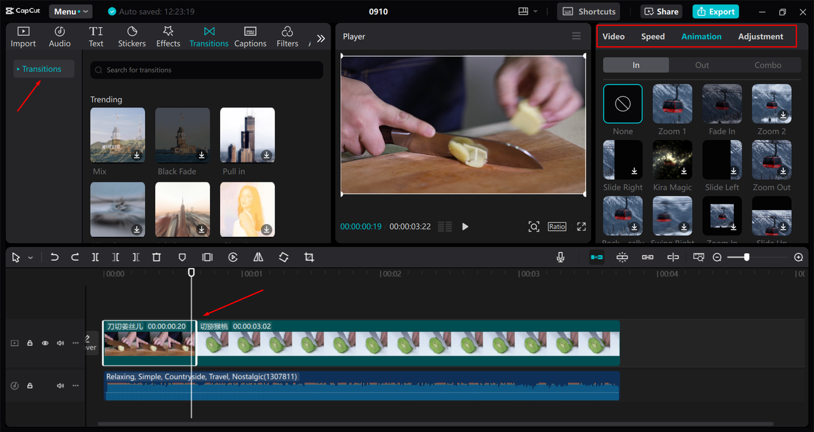814x432 pixels.
Task: Click the Search for transitions field
Action: (207, 70)
